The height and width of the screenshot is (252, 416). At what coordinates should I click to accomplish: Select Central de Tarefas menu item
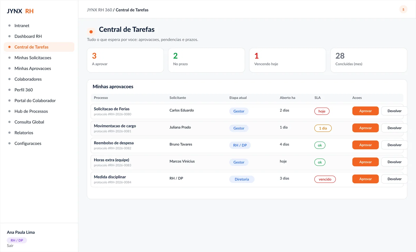39,47
